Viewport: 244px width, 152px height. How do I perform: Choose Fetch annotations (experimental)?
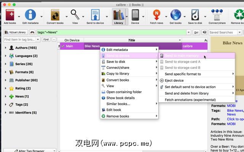(197, 100)
